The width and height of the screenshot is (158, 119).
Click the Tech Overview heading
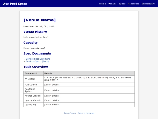(x=36, y=67)
